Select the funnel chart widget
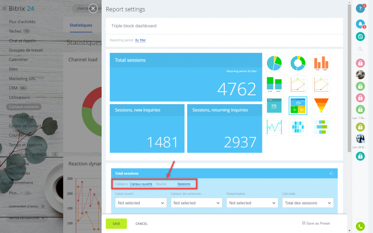Screen dimensions: 373x233 (321, 106)
